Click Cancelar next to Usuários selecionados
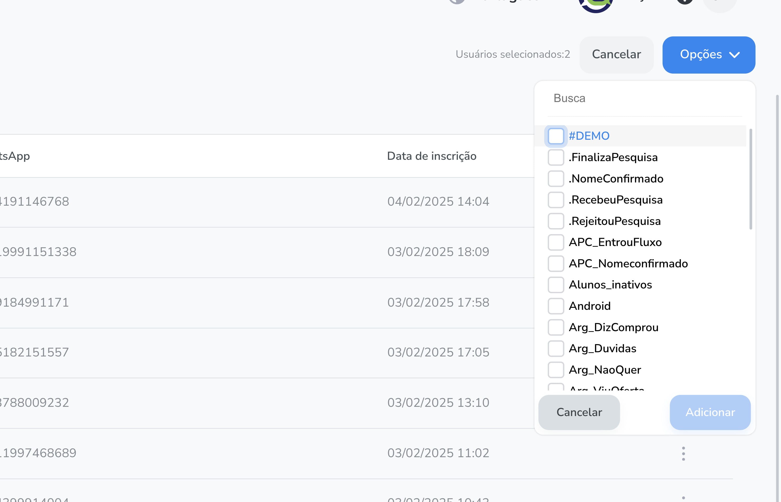This screenshot has height=502, width=781. point(616,55)
